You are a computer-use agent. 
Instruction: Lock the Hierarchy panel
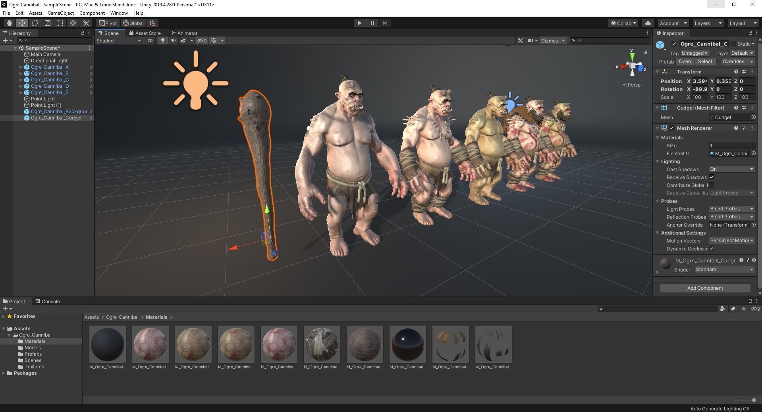(83, 33)
